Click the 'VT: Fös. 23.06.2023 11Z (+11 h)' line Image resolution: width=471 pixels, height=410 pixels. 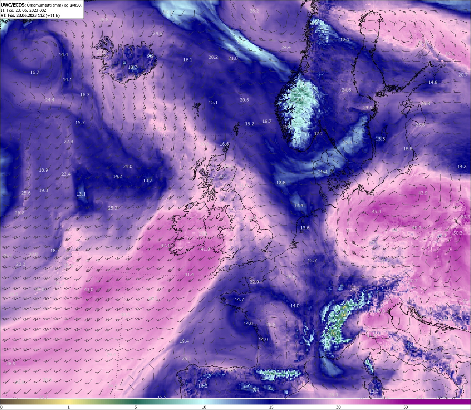[x=30, y=15]
